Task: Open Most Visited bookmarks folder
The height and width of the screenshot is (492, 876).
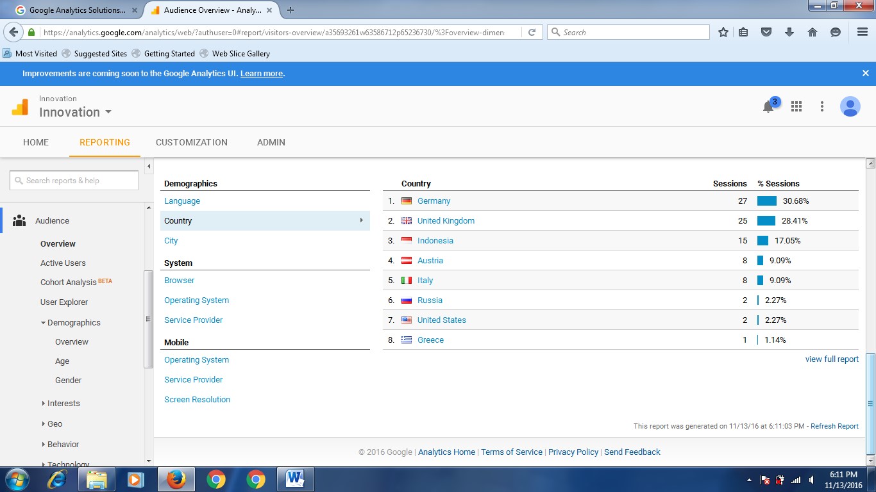Action: pyautogui.click(x=30, y=53)
